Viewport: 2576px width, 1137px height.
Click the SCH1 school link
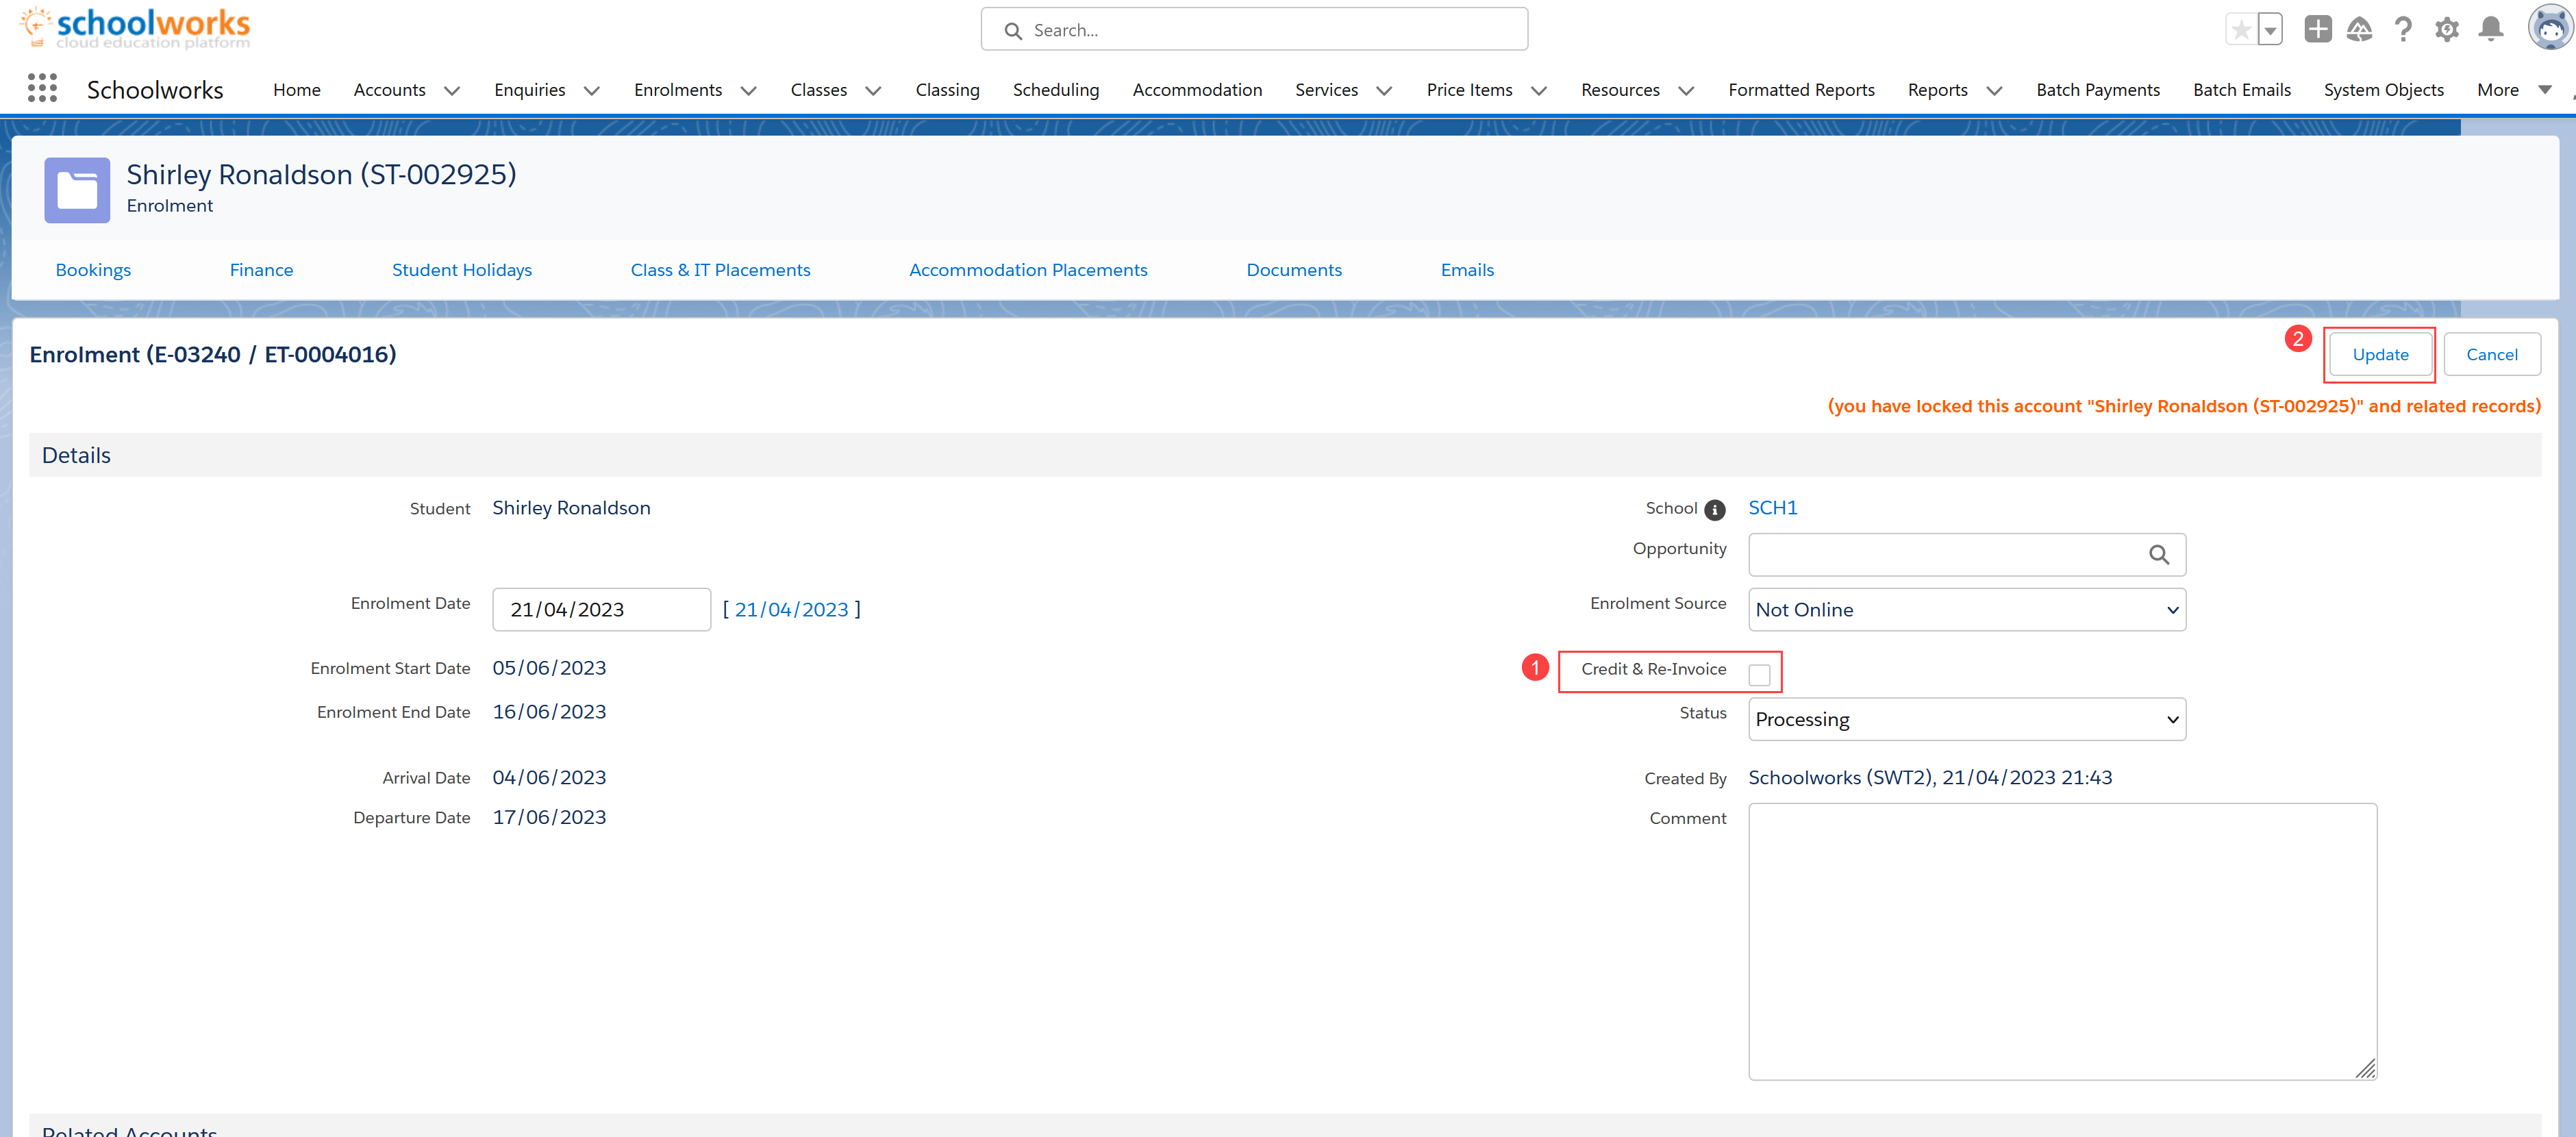1772,508
